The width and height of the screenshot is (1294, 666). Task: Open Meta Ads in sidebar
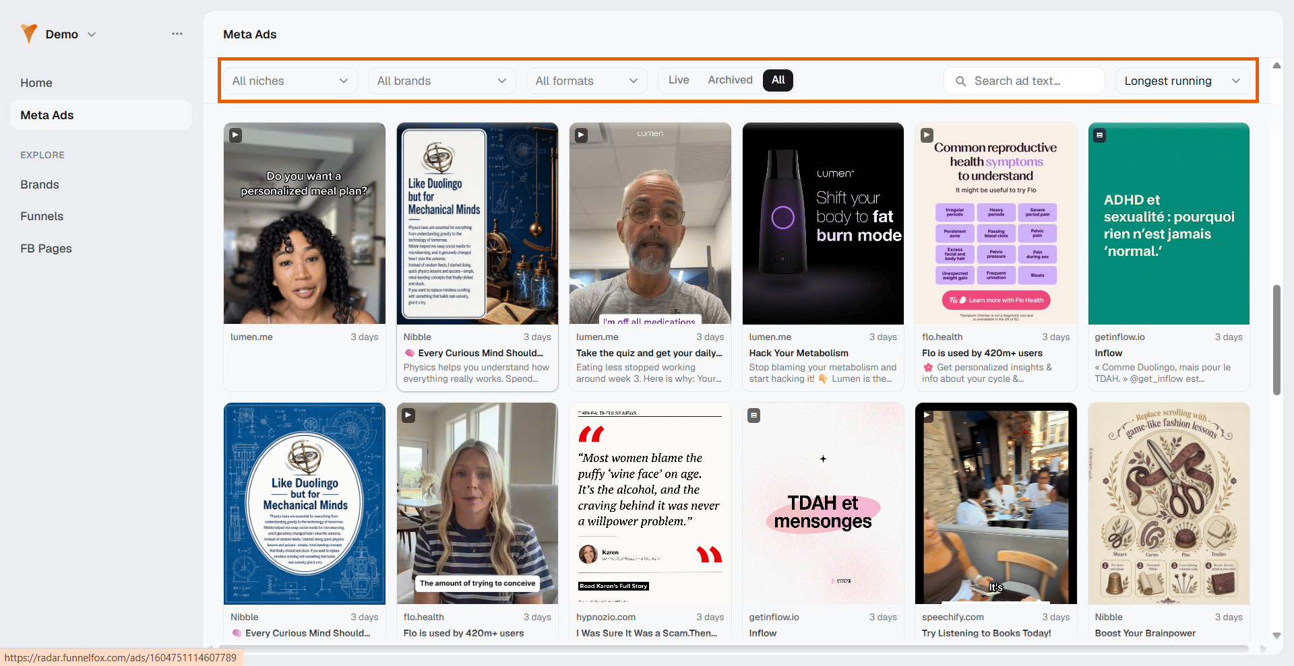tap(101, 115)
